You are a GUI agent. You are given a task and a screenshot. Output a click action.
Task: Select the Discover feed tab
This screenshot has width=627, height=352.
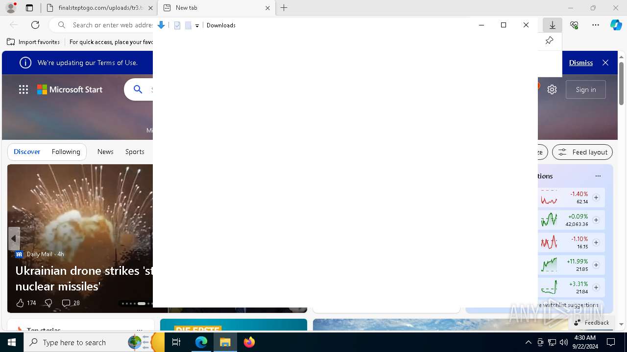click(27, 152)
